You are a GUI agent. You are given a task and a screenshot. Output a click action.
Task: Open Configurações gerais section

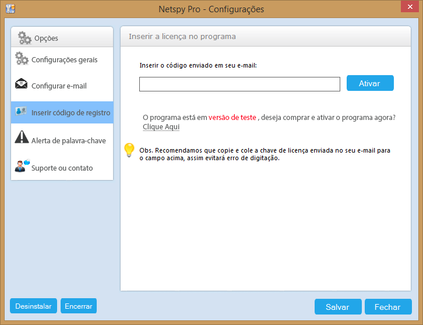pos(62,59)
